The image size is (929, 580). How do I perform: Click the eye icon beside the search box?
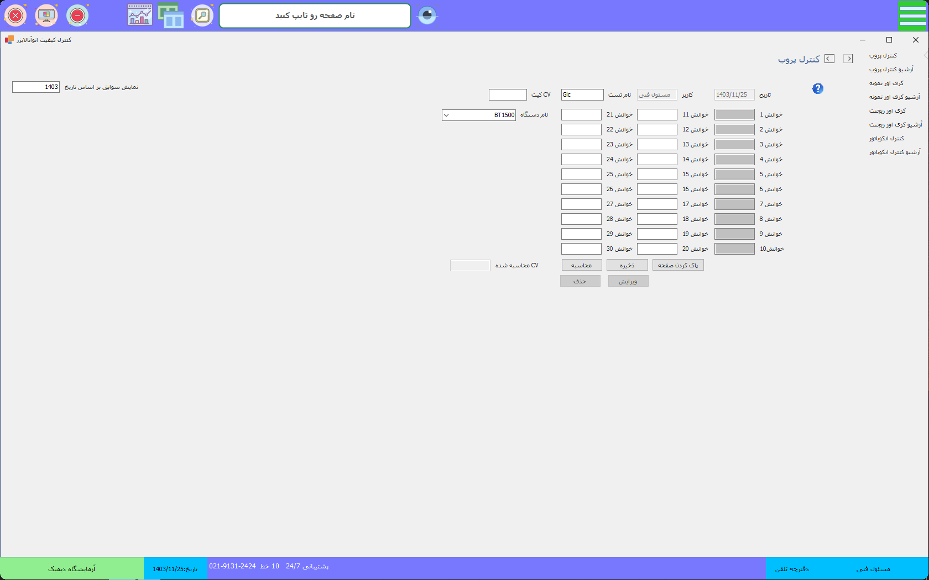pos(427,15)
